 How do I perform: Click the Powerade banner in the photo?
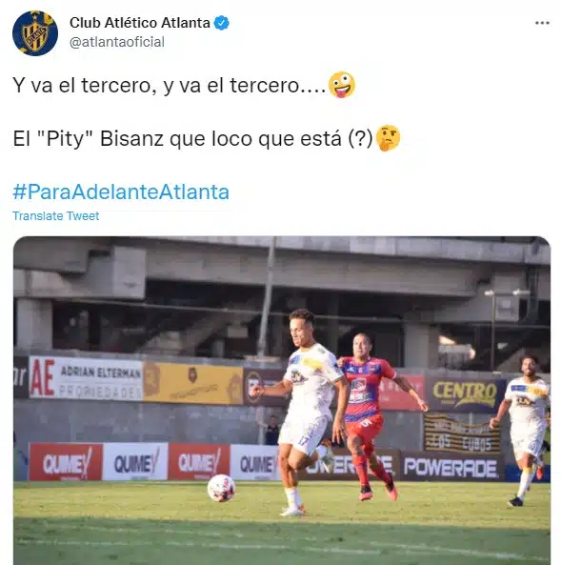pos(451,468)
